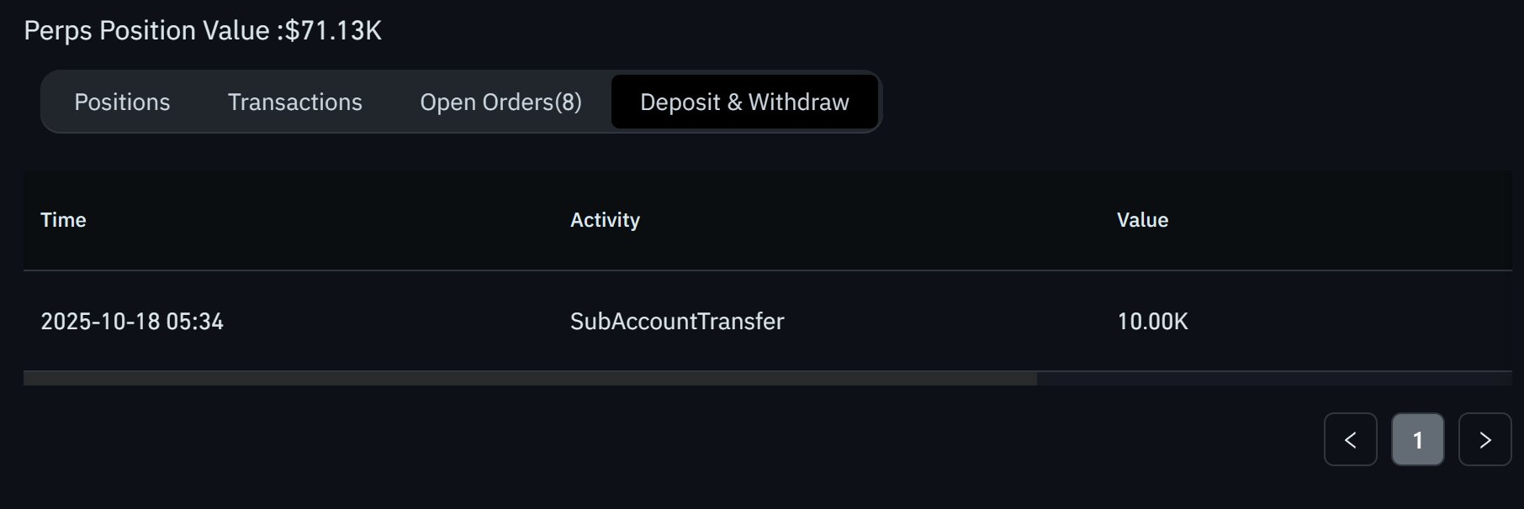Click the $71.13K position amount

(333, 31)
